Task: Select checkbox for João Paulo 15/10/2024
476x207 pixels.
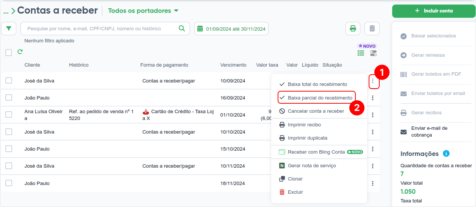Action: tap(9, 149)
